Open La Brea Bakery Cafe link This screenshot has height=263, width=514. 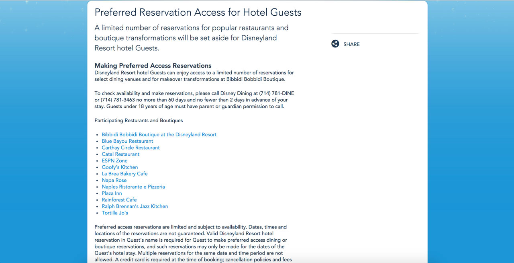pyautogui.click(x=124, y=174)
